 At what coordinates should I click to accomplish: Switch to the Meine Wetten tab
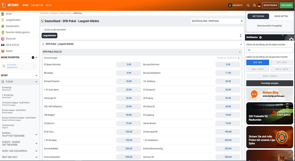[x=281, y=16]
